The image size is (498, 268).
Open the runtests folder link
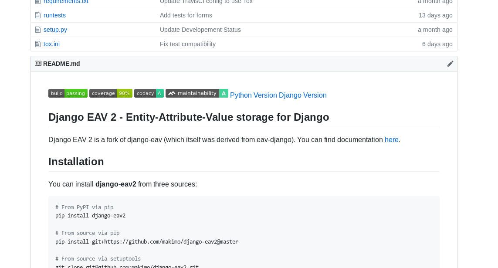(54, 15)
